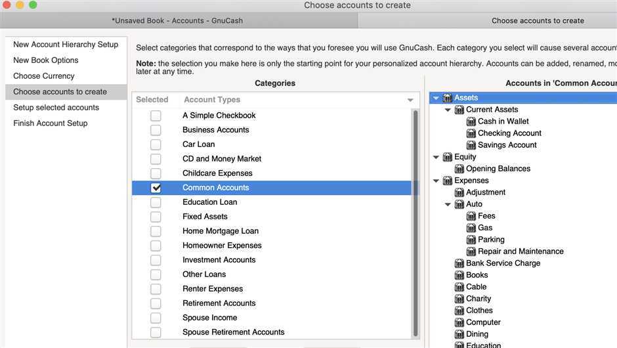
Task: Click the Bank Service Charge icon
Action: 459,263
